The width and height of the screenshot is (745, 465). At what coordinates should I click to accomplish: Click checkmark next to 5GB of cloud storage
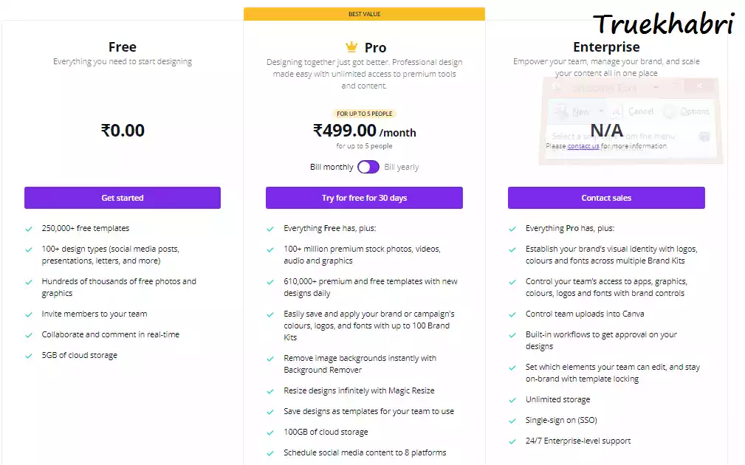(29, 356)
